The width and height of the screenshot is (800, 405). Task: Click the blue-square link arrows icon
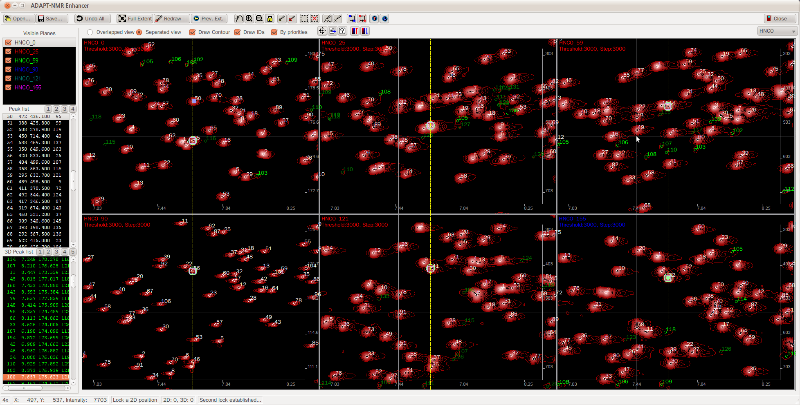coord(352,19)
